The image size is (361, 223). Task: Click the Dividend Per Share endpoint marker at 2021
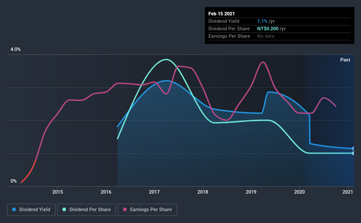click(x=353, y=153)
